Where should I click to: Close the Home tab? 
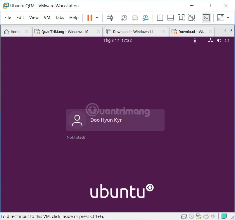tap(27, 32)
